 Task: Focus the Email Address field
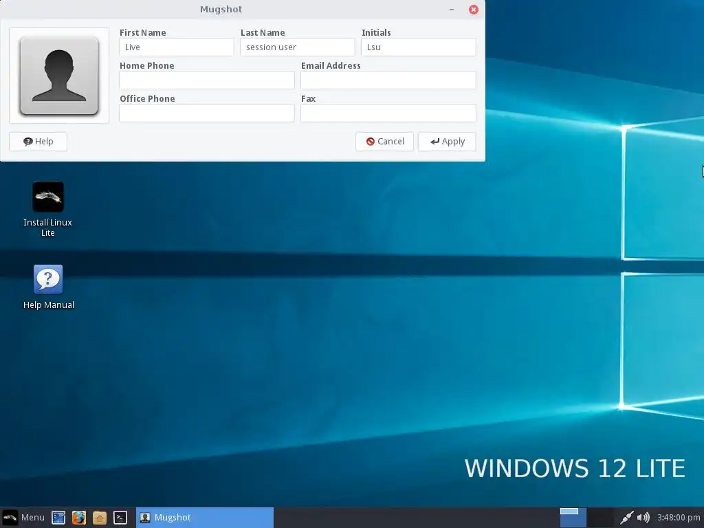pos(388,80)
